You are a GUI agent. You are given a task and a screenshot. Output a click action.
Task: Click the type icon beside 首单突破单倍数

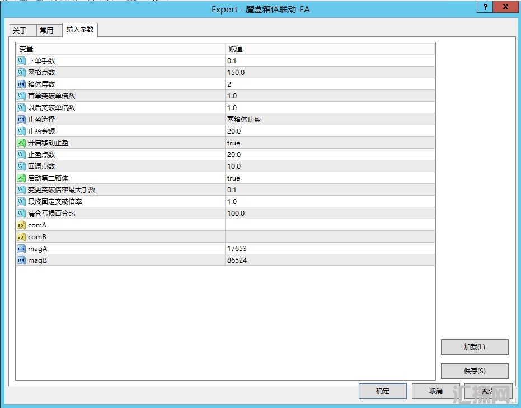pos(21,96)
